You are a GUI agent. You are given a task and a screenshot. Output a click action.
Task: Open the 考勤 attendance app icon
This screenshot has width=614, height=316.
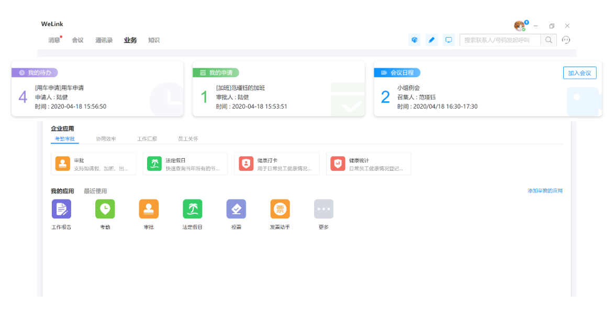click(105, 209)
